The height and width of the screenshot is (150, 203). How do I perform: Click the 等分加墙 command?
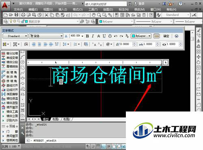pos(10,54)
